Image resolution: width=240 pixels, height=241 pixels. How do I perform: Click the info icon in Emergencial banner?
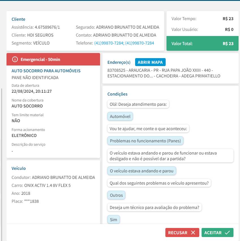point(15,60)
